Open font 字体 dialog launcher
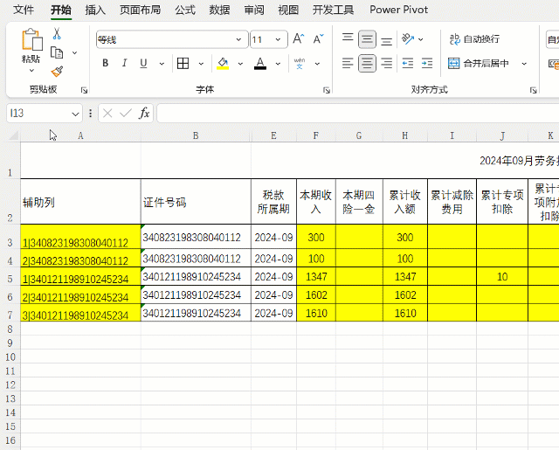559x450 pixels. (326, 90)
